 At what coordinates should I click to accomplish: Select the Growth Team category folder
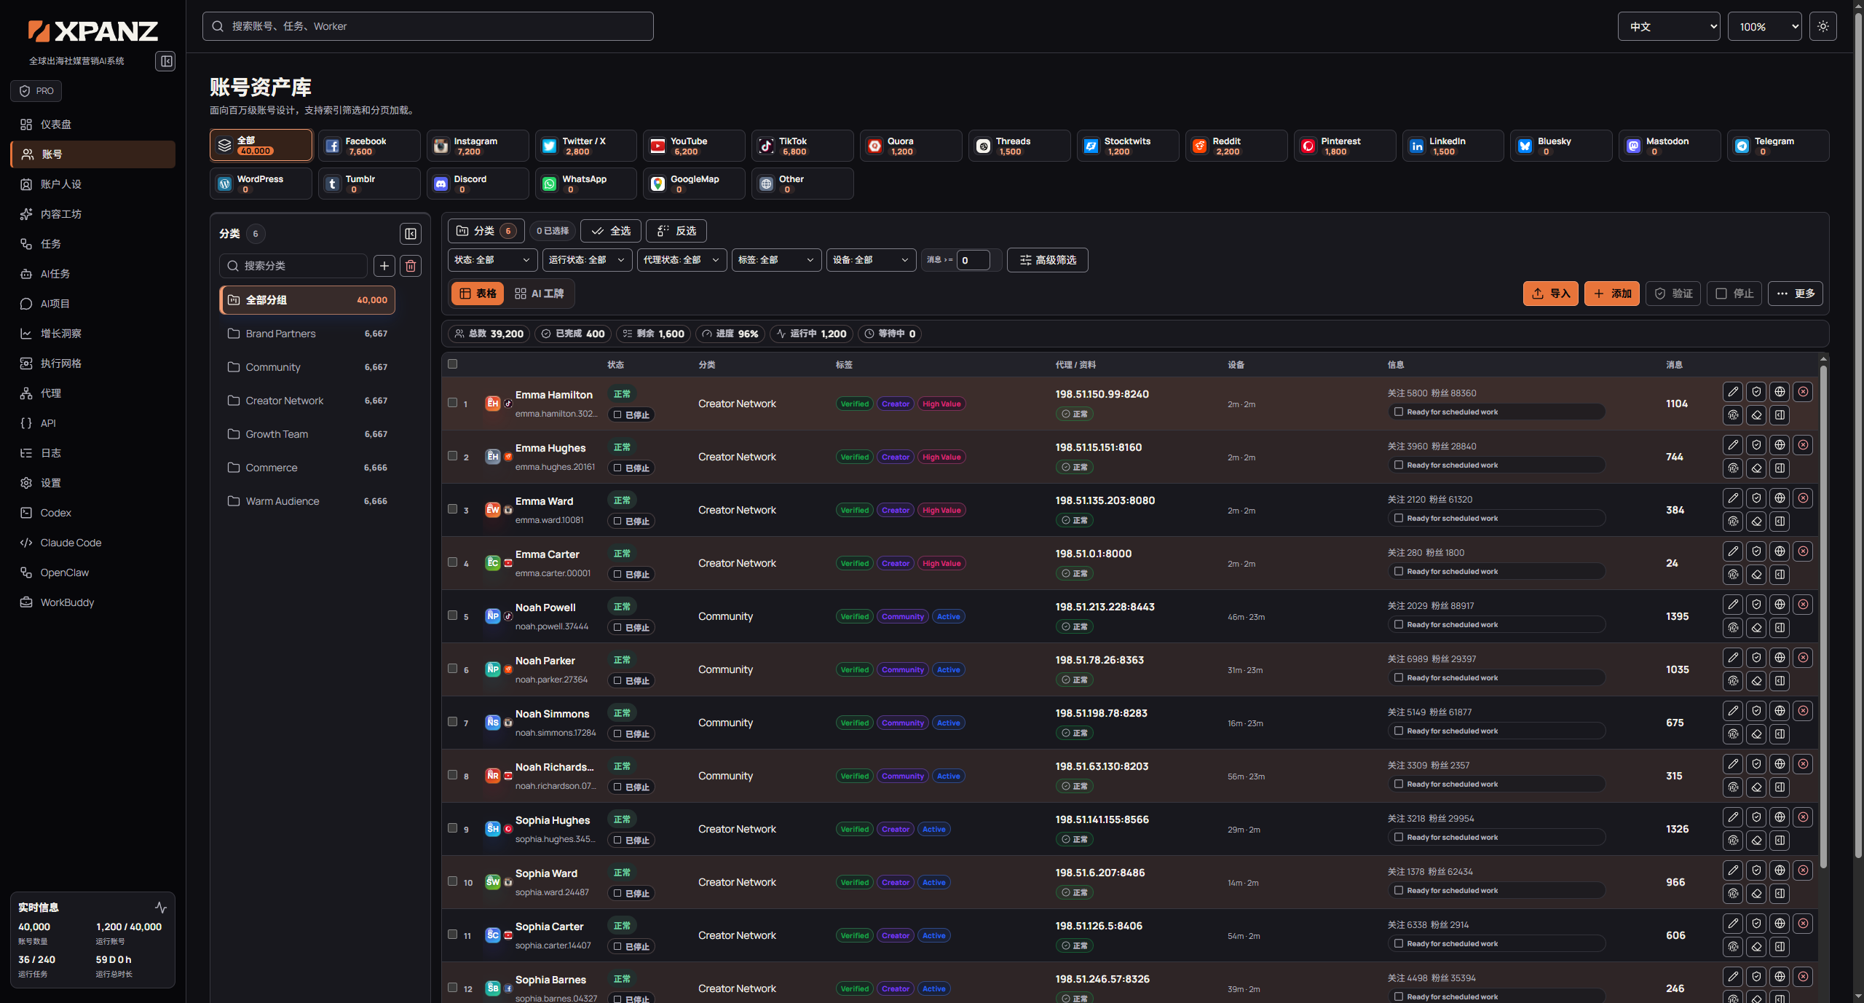click(307, 434)
